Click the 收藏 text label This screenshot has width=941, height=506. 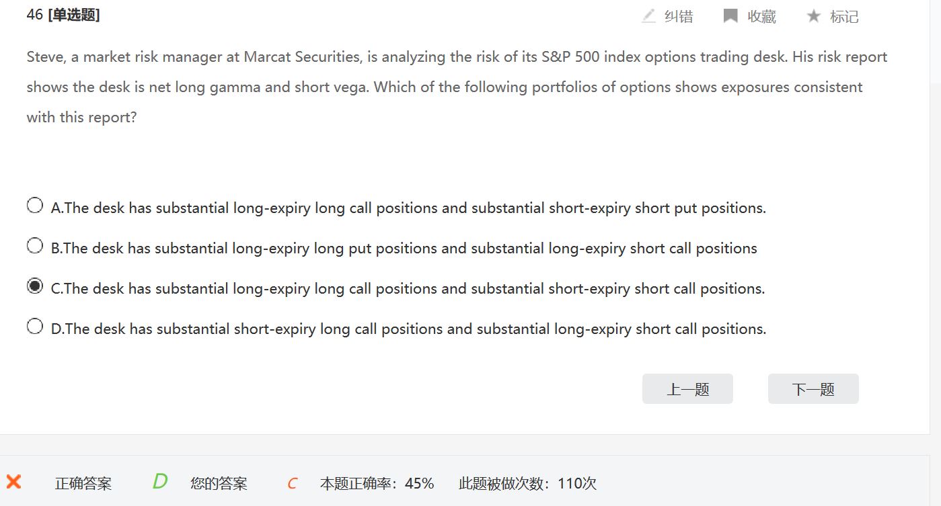coord(761,17)
